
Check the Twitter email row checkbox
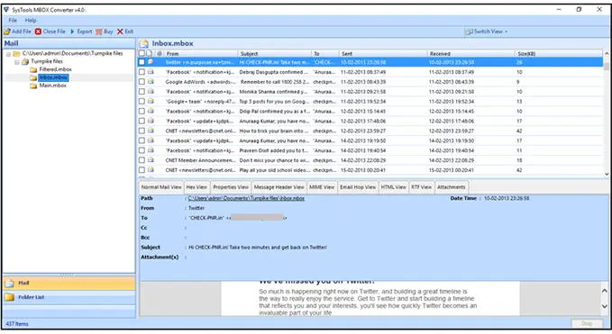pyautogui.click(x=142, y=62)
